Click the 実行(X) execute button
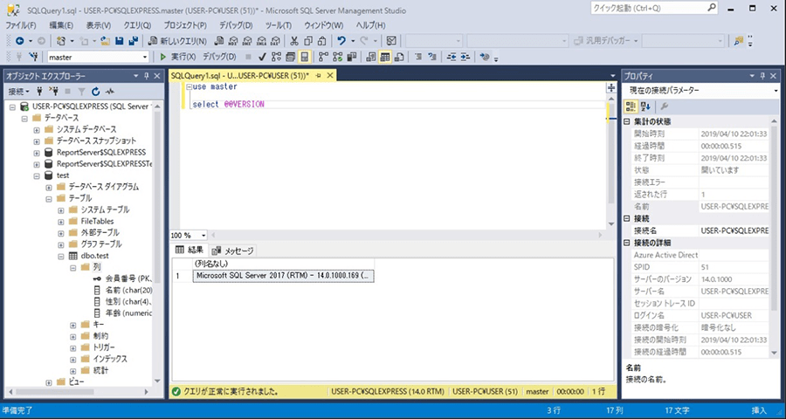The width and height of the screenshot is (786, 419). [x=178, y=57]
